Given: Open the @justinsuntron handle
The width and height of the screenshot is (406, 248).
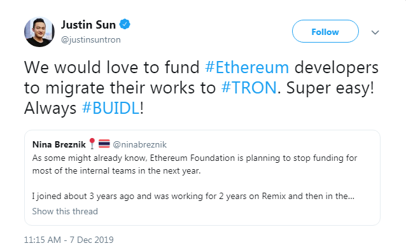Looking at the screenshot, I should coord(90,39).
